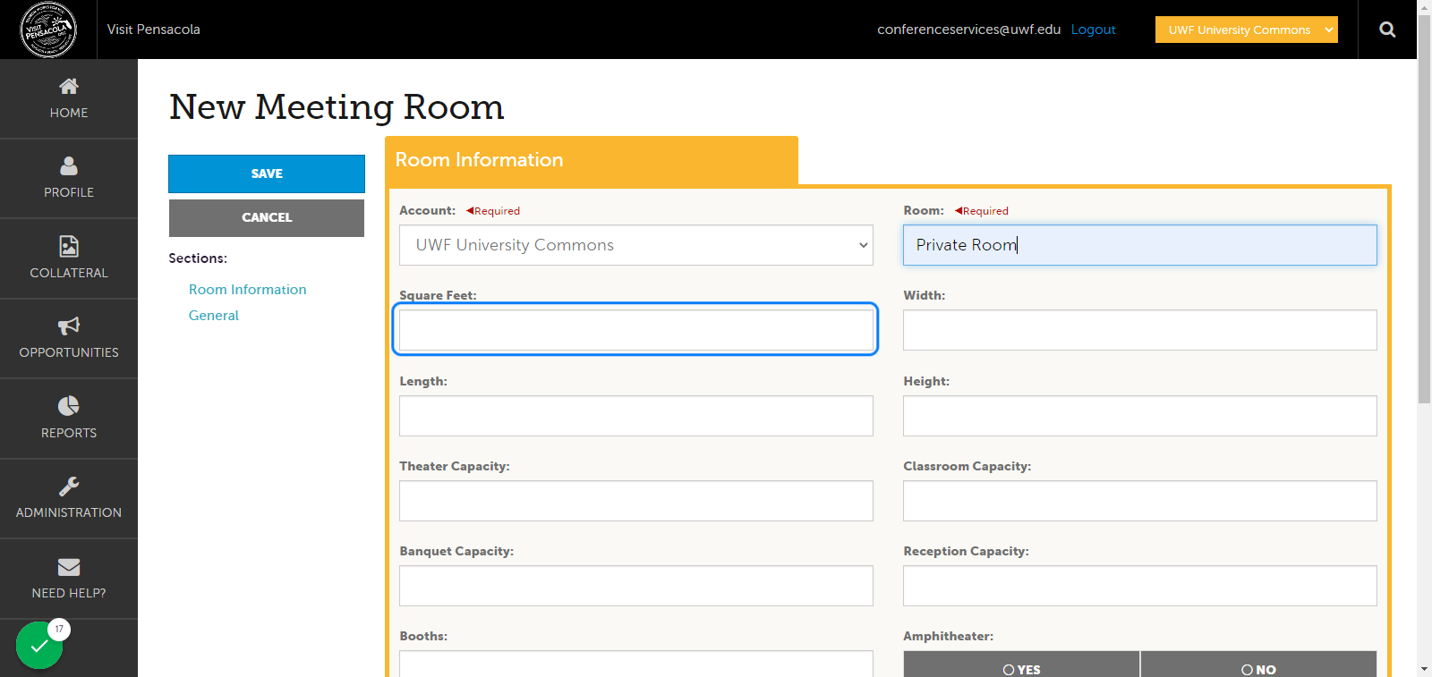Focus the Banquet Capacity field
1432x677 pixels.
pyautogui.click(x=636, y=586)
